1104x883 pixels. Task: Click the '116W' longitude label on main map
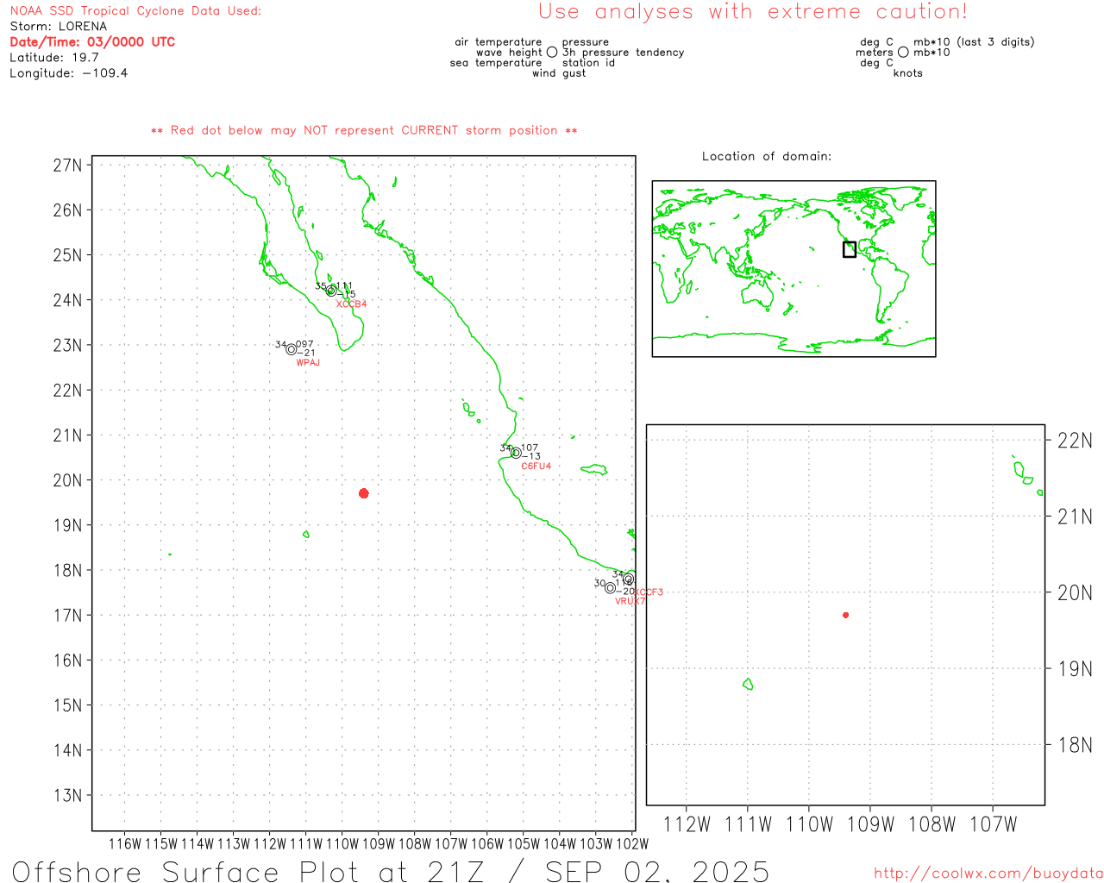(x=125, y=843)
